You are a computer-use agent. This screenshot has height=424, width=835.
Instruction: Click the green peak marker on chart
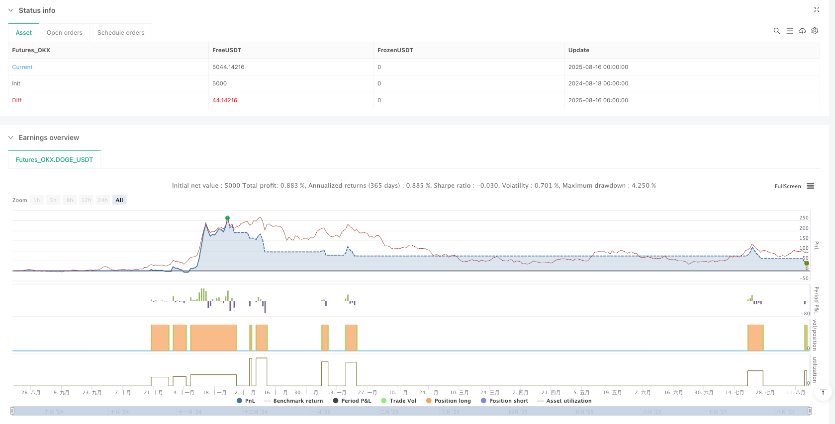(x=227, y=218)
